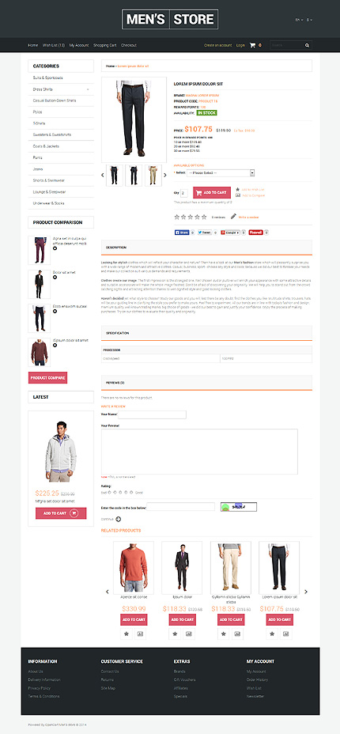Click the shopping cart icon in the header
This screenshot has width=340, height=734.
(252, 45)
